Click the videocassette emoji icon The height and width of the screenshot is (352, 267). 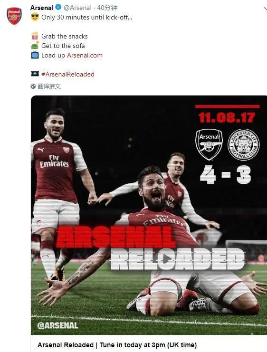pos(35,74)
